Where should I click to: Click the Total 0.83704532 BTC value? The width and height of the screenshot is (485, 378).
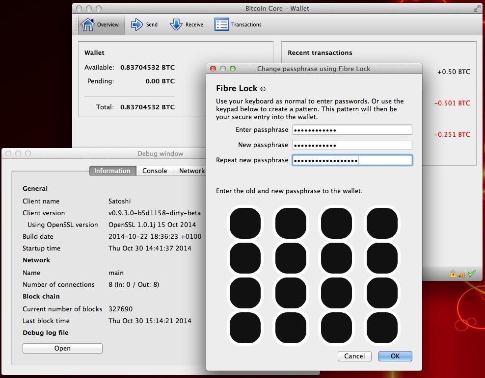[x=148, y=107]
